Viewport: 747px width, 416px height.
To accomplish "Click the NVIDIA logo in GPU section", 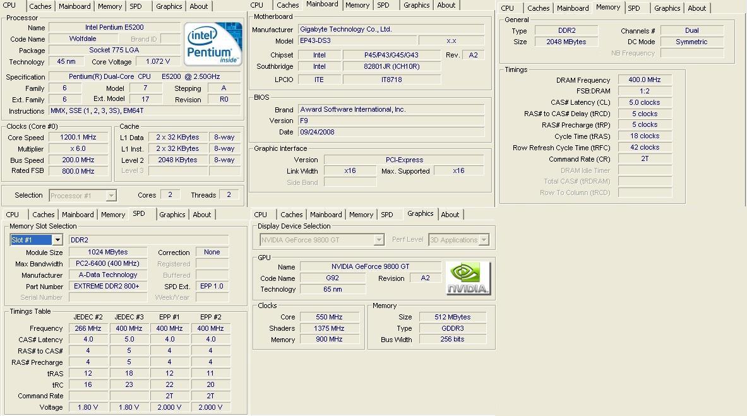I will (x=468, y=278).
